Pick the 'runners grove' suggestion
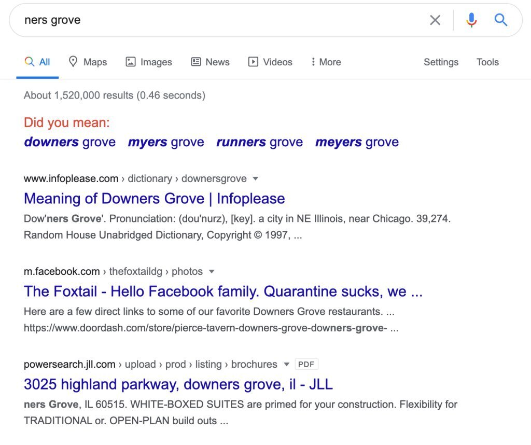 [259, 142]
